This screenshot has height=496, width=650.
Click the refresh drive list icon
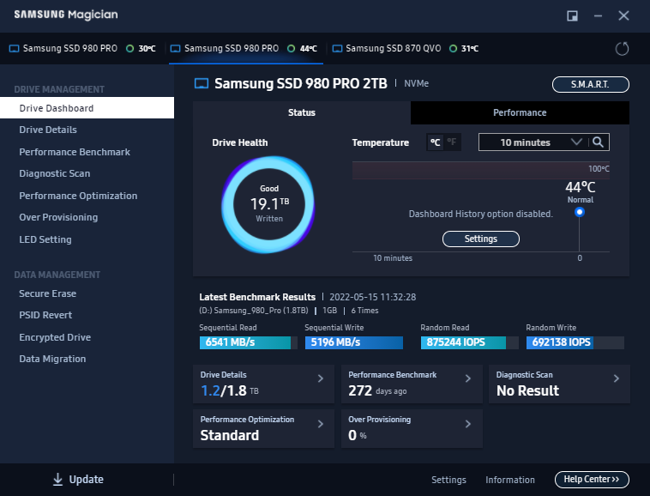point(622,49)
